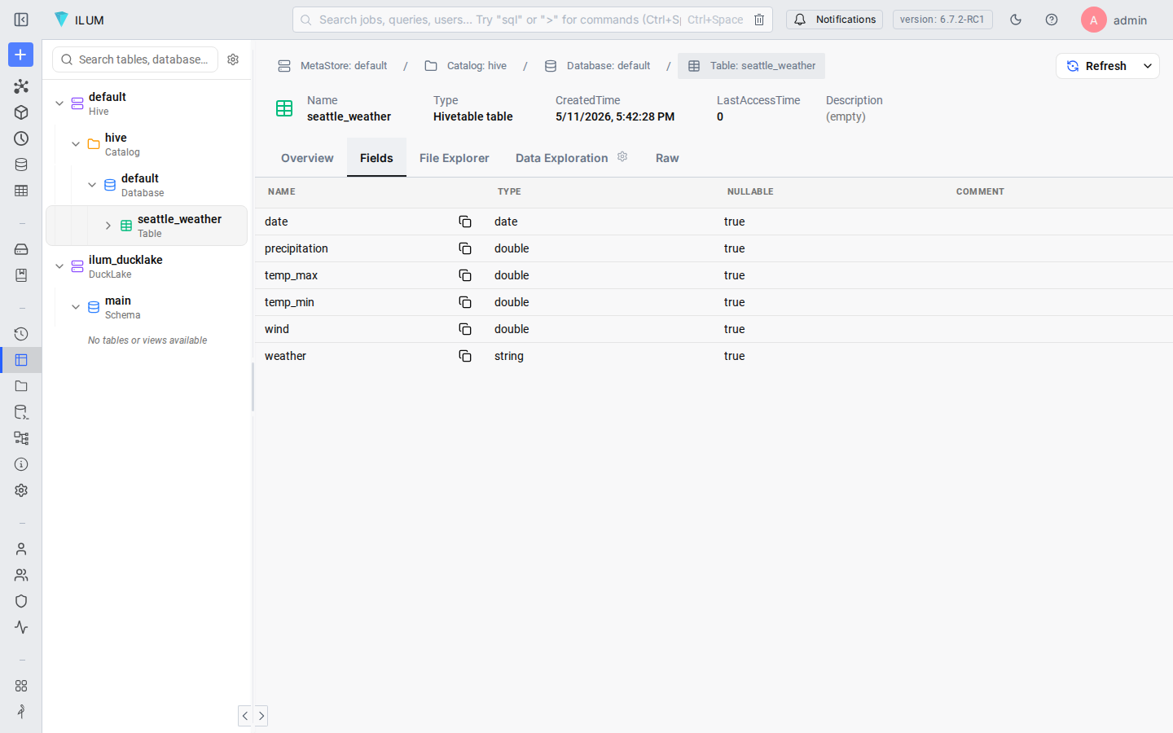1173x733 pixels.
Task: Switch to the File Explorer tab
Action: [455, 158]
